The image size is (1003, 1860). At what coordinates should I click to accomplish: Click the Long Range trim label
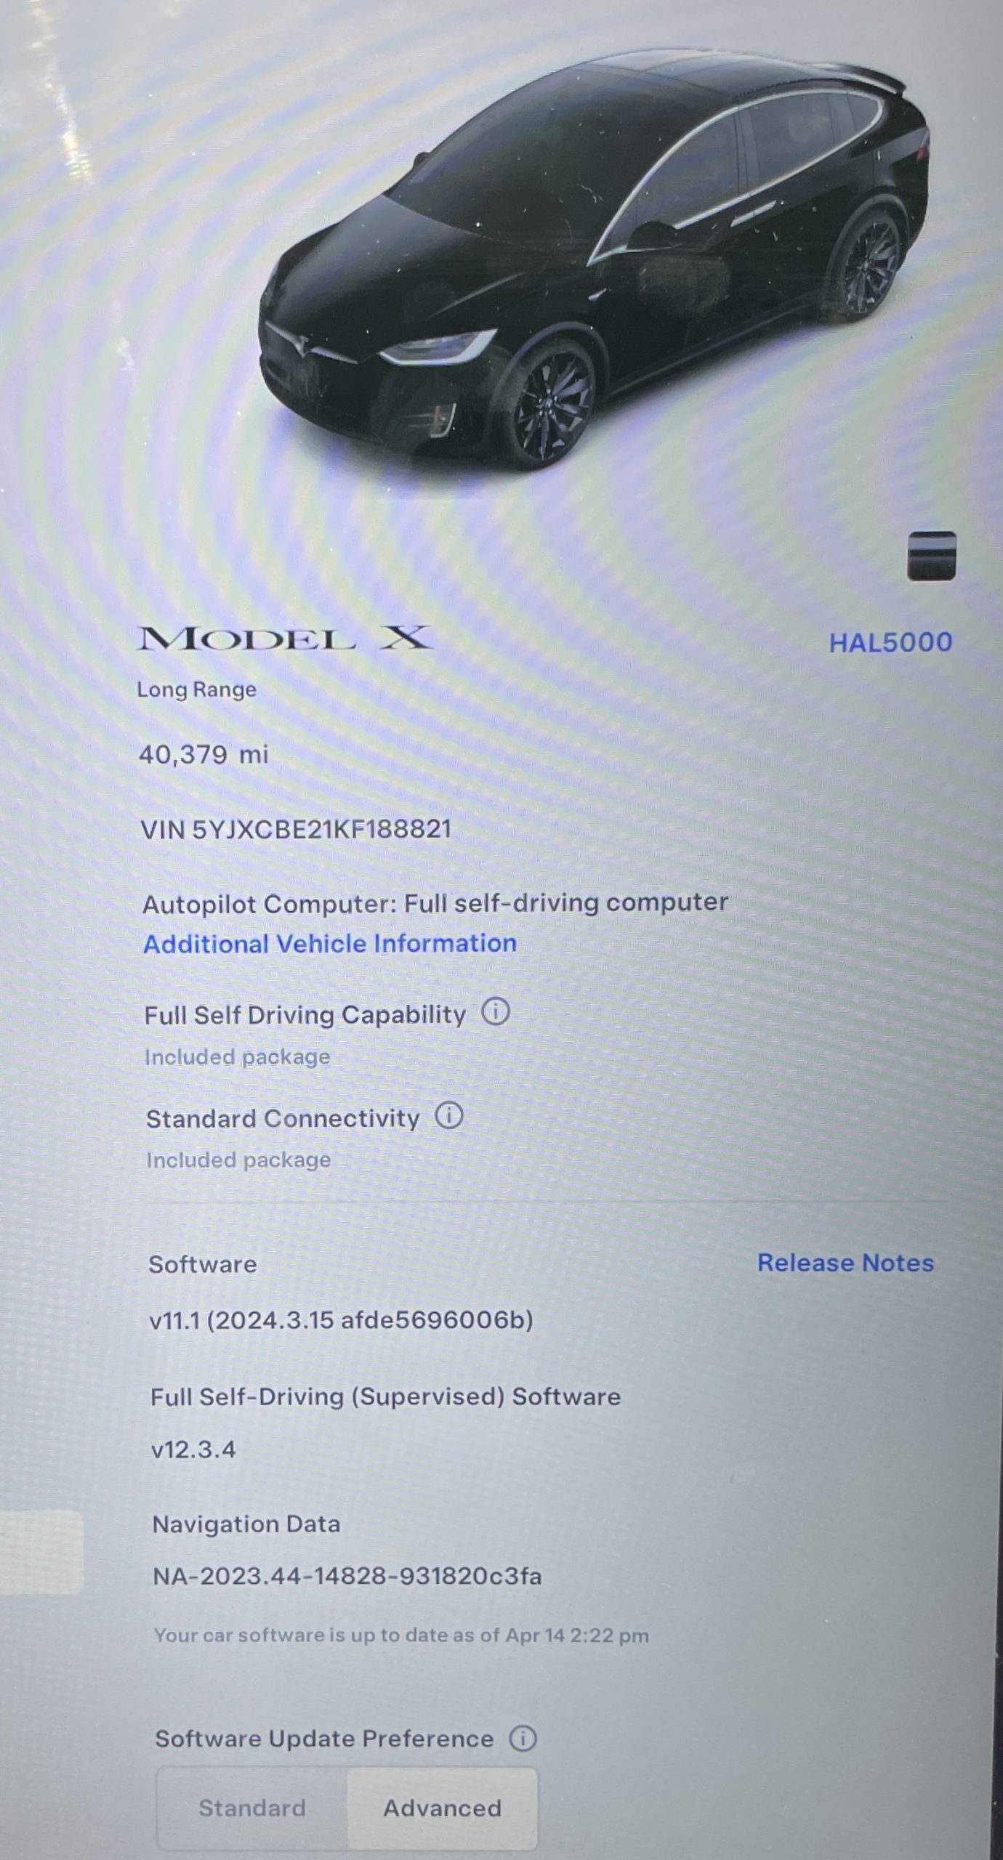tap(196, 690)
